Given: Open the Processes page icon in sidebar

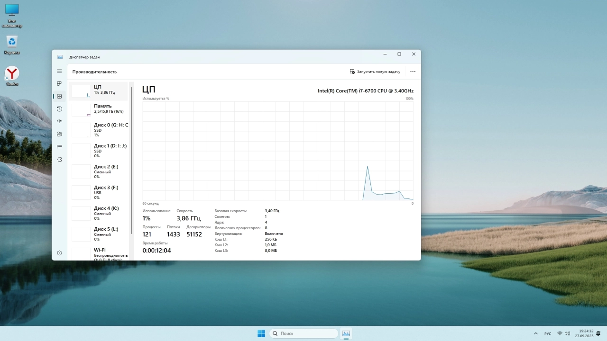Looking at the screenshot, I should tap(59, 84).
